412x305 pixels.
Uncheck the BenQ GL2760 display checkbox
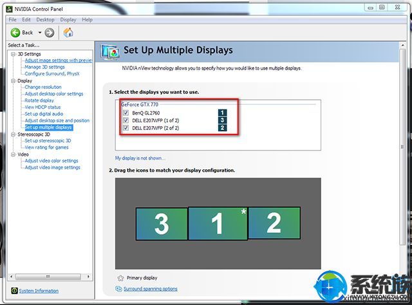126,113
